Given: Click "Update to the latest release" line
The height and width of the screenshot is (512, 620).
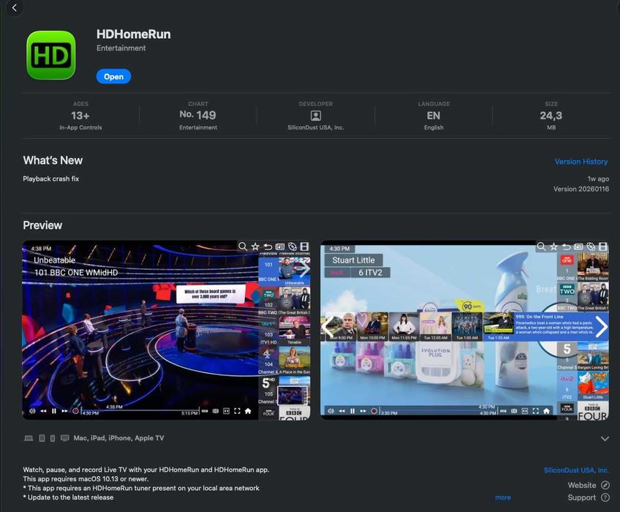Looking at the screenshot, I should (x=68, y=497).
